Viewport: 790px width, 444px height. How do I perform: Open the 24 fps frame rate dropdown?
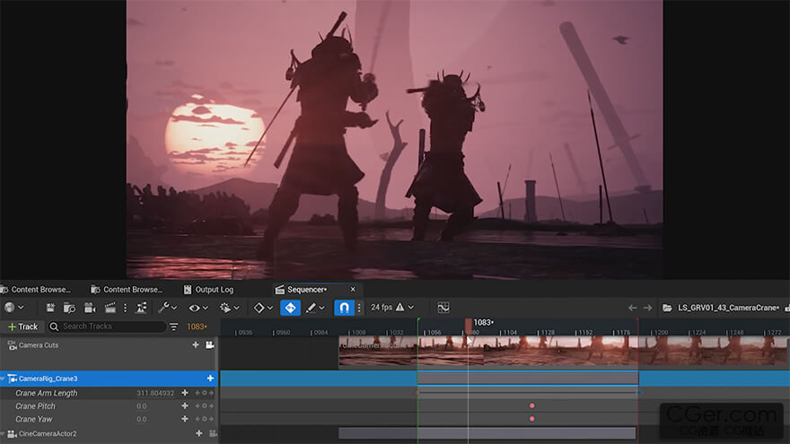click(392, 307)
